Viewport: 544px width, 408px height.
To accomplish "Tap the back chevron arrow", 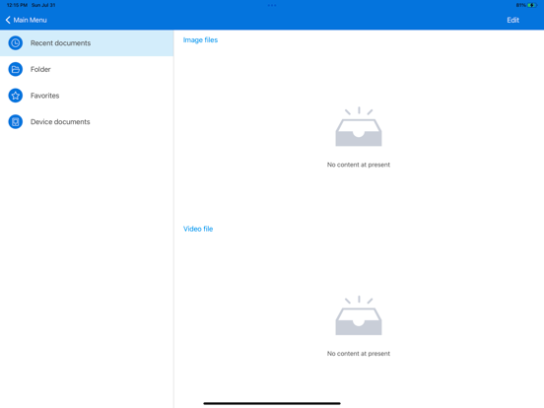I will (x=8, y=20).
